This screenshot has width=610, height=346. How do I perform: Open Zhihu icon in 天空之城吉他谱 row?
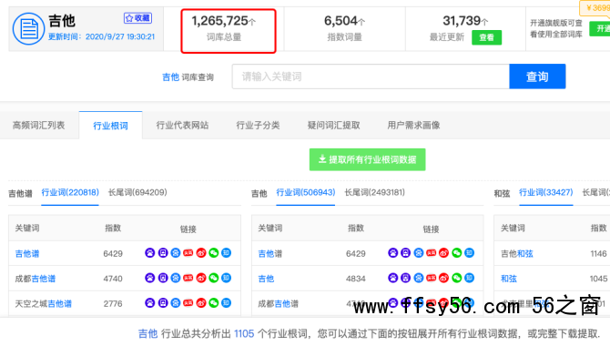click(227, 303)
